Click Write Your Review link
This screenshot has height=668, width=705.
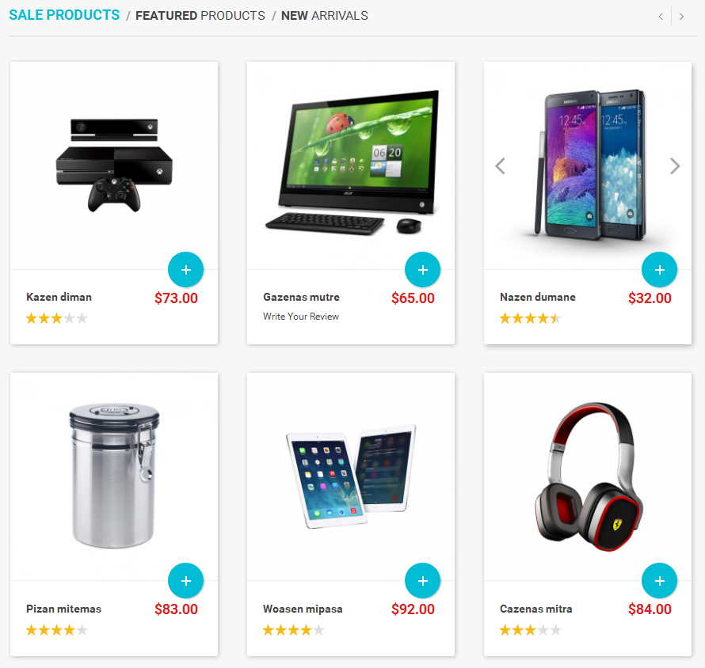click(301, 317)
